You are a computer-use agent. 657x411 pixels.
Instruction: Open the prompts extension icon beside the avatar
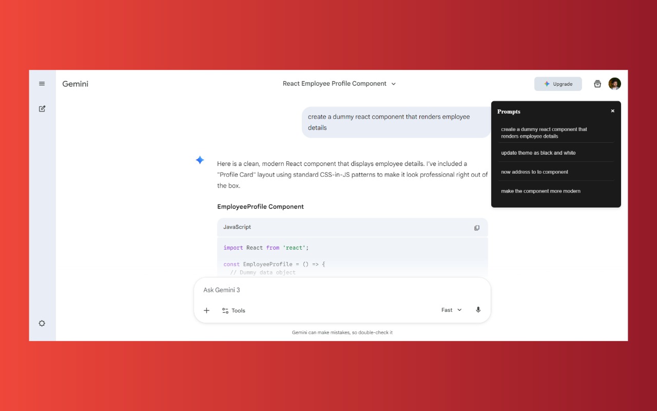pyautogui.click(x=597, y=84)
